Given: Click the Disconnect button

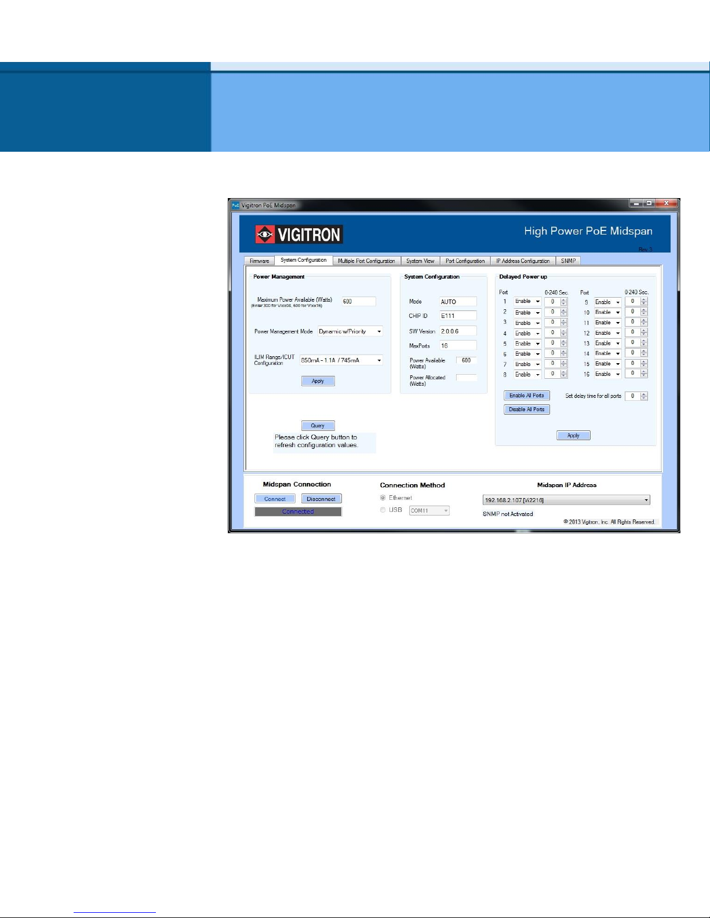Looking at the screenshot, I should [321, 499].
